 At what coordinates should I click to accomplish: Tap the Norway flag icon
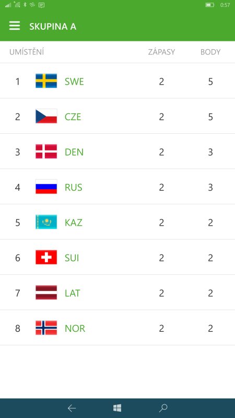(x=46, y=328)
